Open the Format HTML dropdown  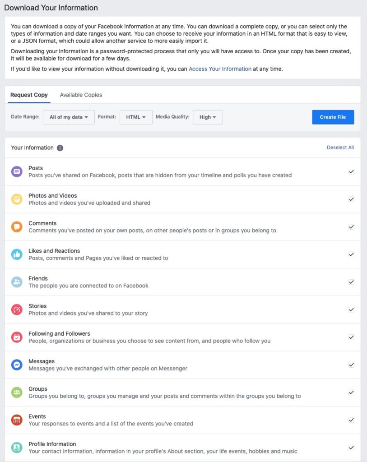136,117
